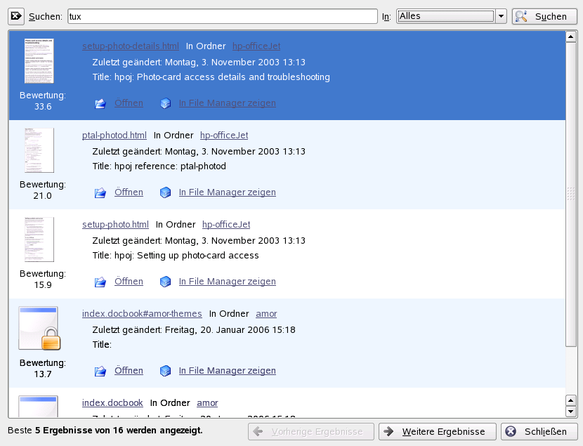Click the Weitere Ergebnisse button
This screenshot has height=446, width=583.
click(x=437, y=431)
